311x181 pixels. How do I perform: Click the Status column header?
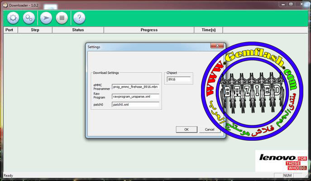point(78,30)
